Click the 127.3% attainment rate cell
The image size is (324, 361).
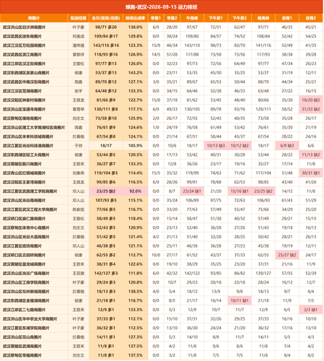(x=136, y=337)
